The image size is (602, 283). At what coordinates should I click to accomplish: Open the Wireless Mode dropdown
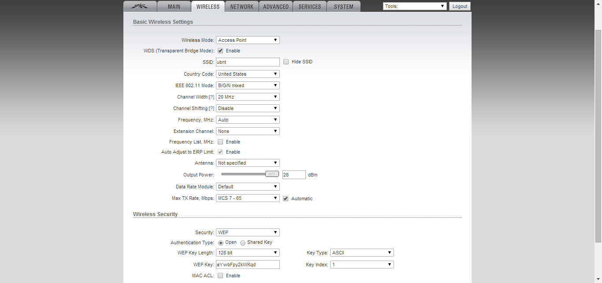click(248, 40)
